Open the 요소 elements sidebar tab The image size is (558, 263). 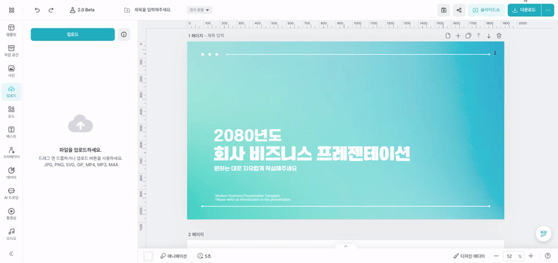point(11,112)
